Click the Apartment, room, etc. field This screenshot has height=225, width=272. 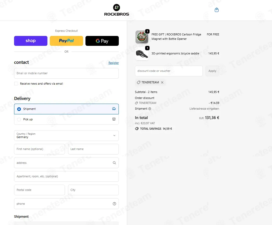66,177
